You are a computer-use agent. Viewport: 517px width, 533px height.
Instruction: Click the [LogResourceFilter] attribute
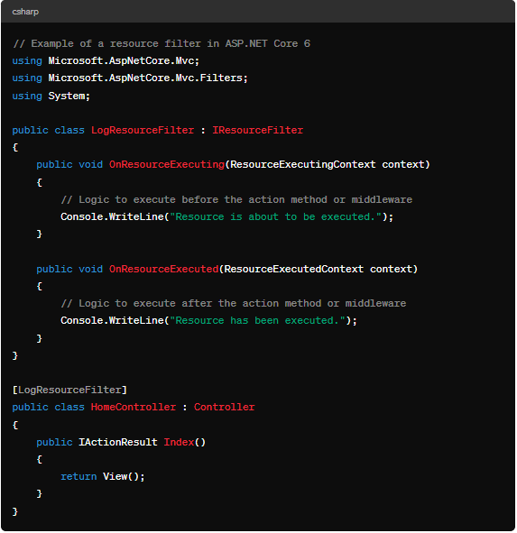(x=69, y=390)
